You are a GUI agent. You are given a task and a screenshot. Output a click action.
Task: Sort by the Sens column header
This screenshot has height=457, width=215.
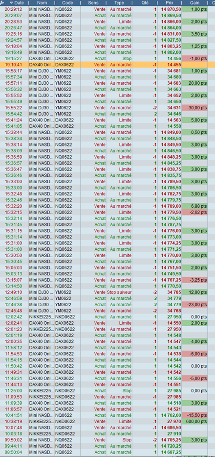click(93, 2)
